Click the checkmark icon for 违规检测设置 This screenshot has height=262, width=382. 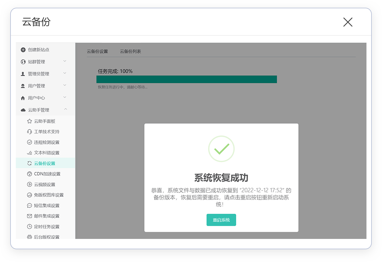pos(29,142)
